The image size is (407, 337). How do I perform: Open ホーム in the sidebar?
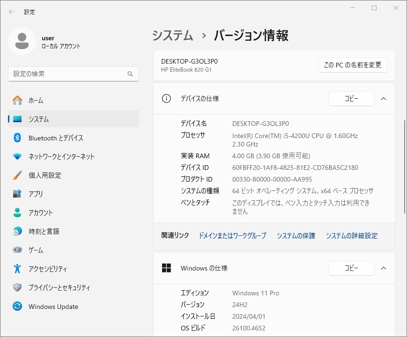tap(74, 100)
